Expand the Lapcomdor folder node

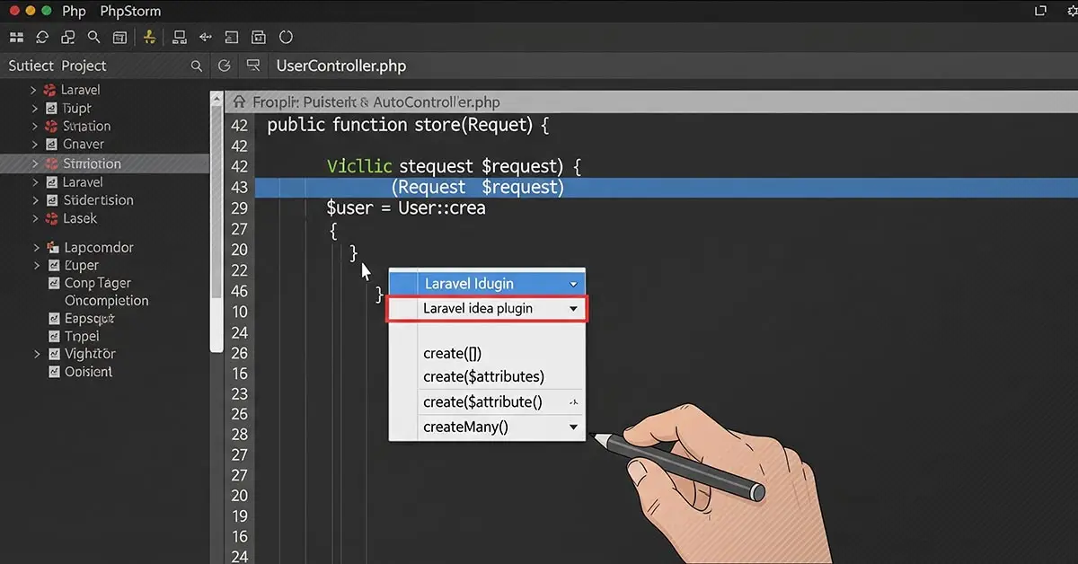[37, 247]
